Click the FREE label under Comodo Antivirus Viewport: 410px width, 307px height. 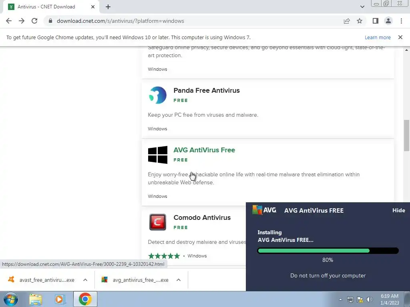tap(181, 227)
